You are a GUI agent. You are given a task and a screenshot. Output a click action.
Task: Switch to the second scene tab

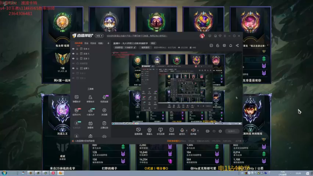(86, 43)
